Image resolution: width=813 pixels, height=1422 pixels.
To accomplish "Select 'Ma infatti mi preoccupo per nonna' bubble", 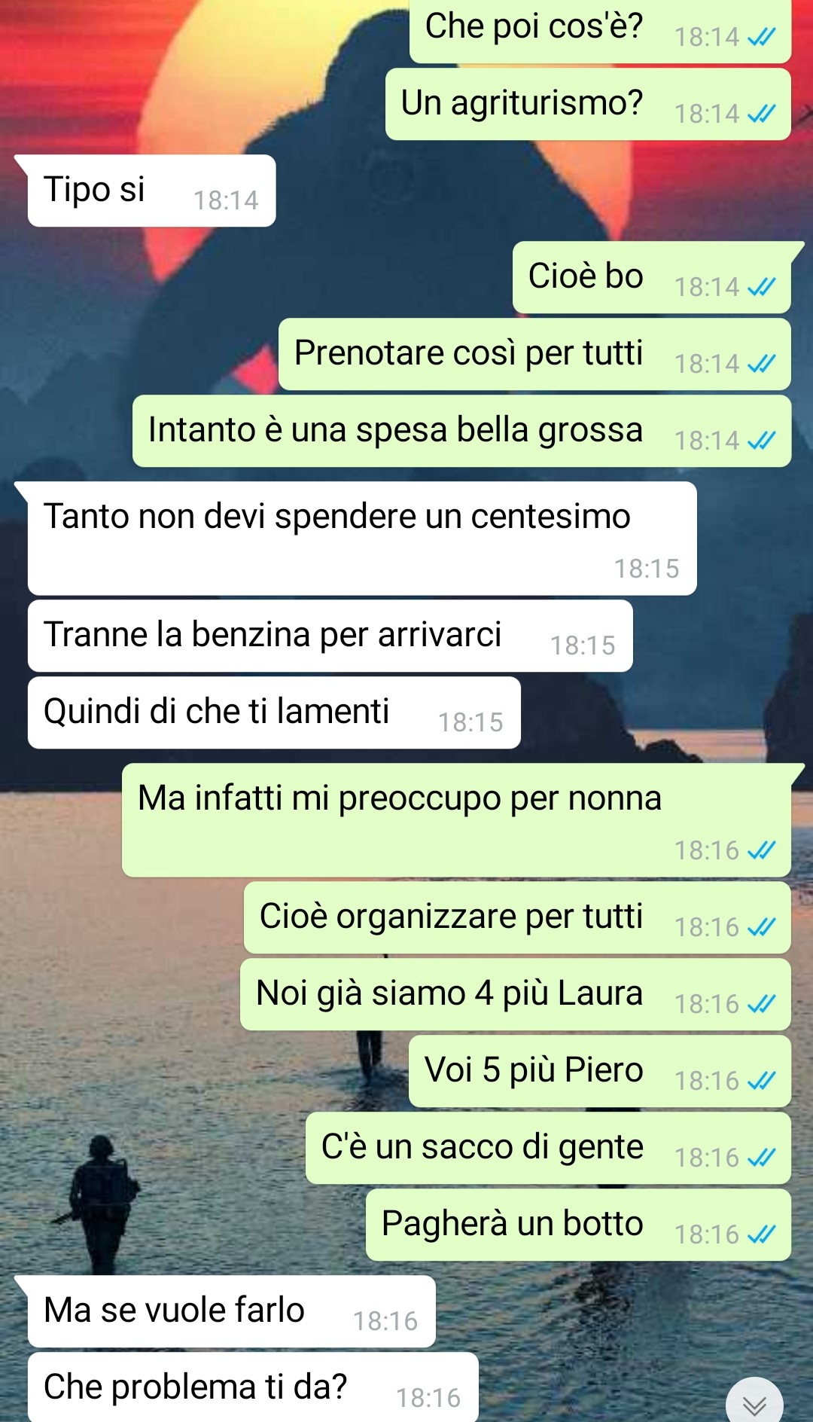I will pos(456,820).
